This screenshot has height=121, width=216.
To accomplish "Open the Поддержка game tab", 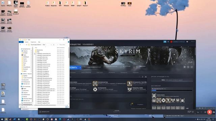I will click(136, 73).
